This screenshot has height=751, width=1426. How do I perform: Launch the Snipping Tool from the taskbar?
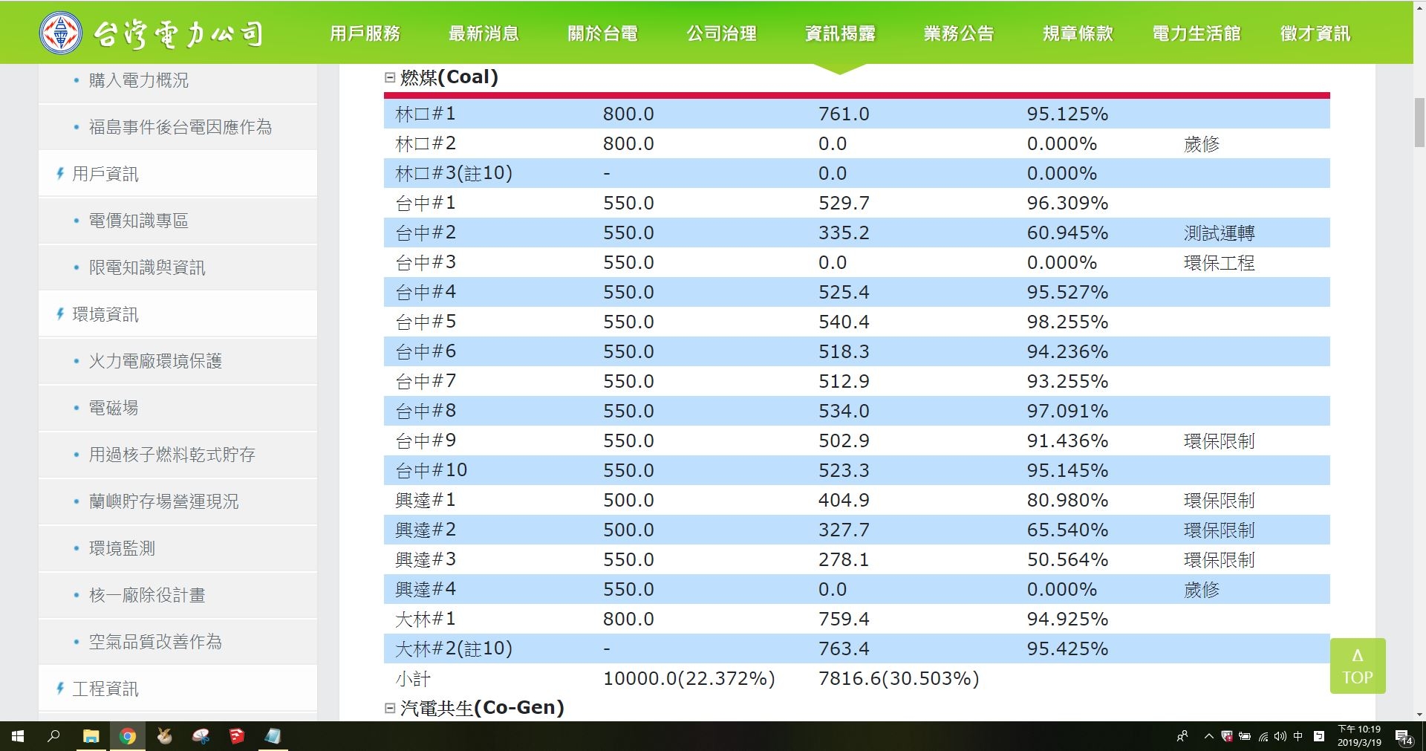click(201, 736)
